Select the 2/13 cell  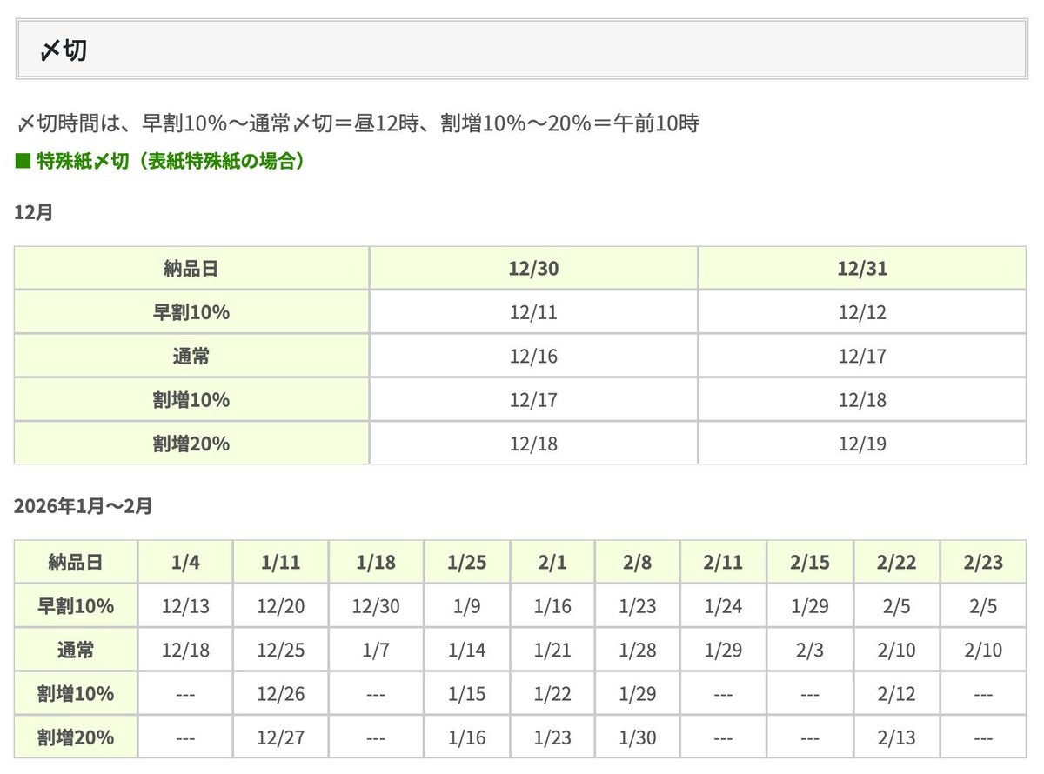tap(896, 738)
